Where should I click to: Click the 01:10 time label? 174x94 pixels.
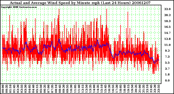10,89
